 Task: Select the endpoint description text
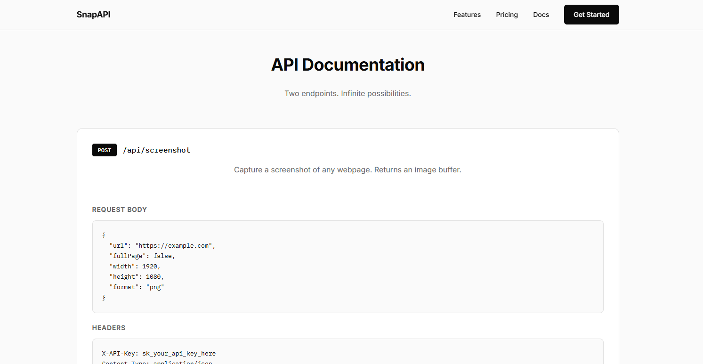[x=347, y=170]
